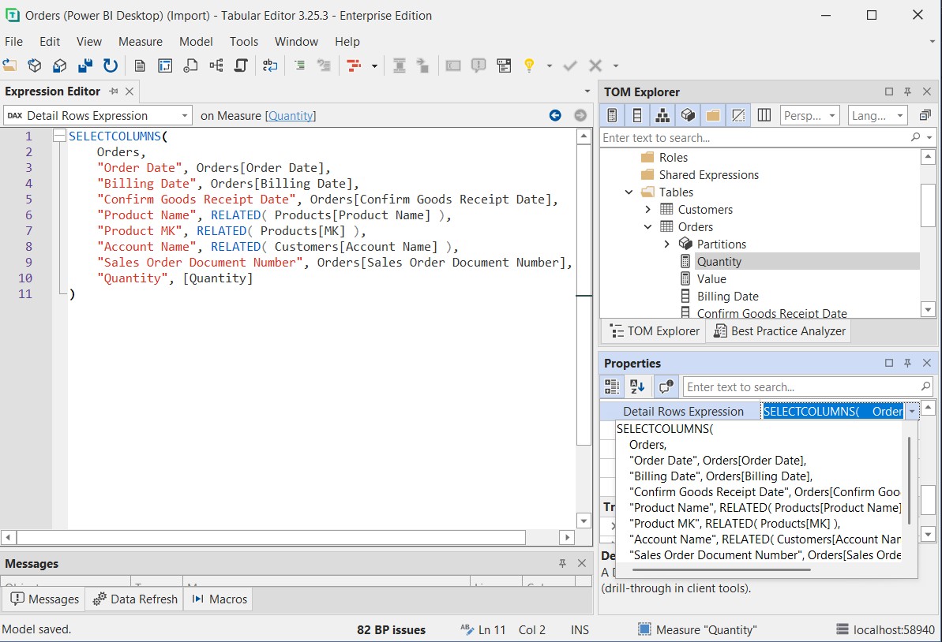
Task: Open the Model menu
Action: point(196,41)
